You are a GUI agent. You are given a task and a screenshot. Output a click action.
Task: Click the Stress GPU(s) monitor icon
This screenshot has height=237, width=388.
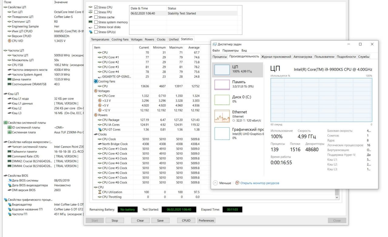[90, 32]
